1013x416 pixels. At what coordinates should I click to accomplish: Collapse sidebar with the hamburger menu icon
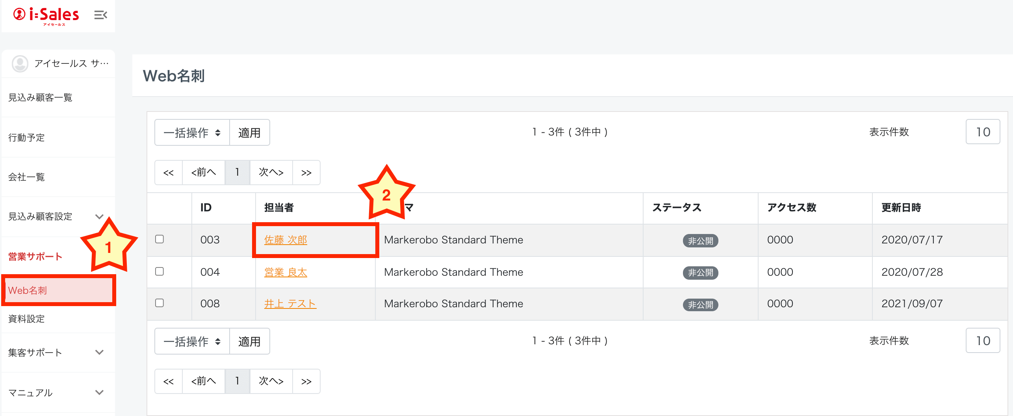tap(100, 15)
